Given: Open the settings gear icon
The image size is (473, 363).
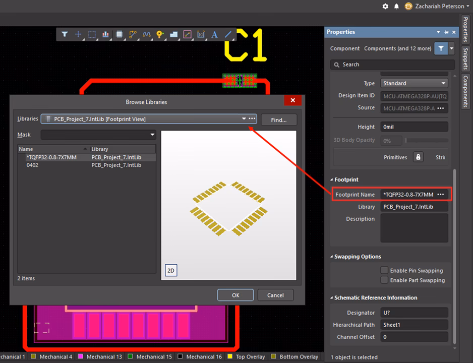Looking at the screenshot, I should point(385,6).
